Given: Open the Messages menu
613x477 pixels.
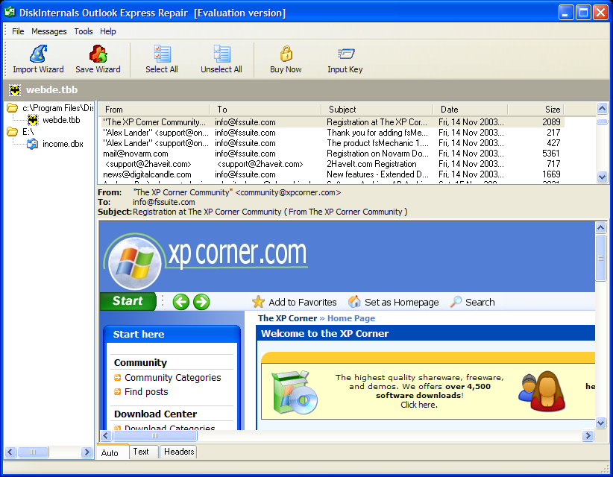Looking at the screenshot, I should (49, 31).
